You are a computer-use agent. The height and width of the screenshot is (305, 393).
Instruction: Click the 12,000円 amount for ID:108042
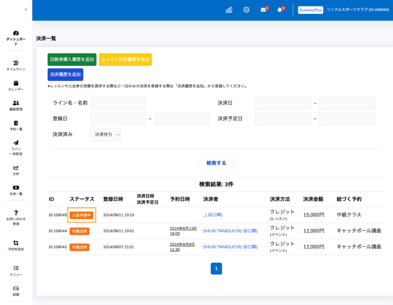click(x=314, y=247)
